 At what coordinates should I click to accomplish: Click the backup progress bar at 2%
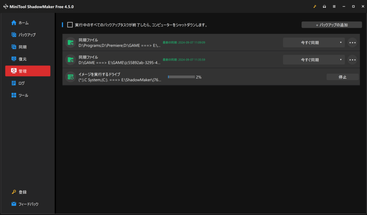pos(181,77)
